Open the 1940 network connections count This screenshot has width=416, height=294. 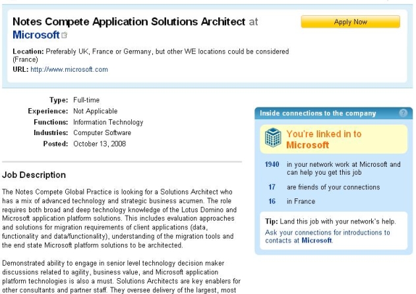[x=272, y=164]
